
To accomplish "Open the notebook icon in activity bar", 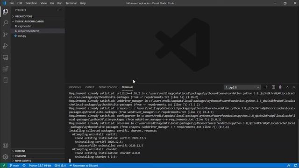I will (5, 80).
